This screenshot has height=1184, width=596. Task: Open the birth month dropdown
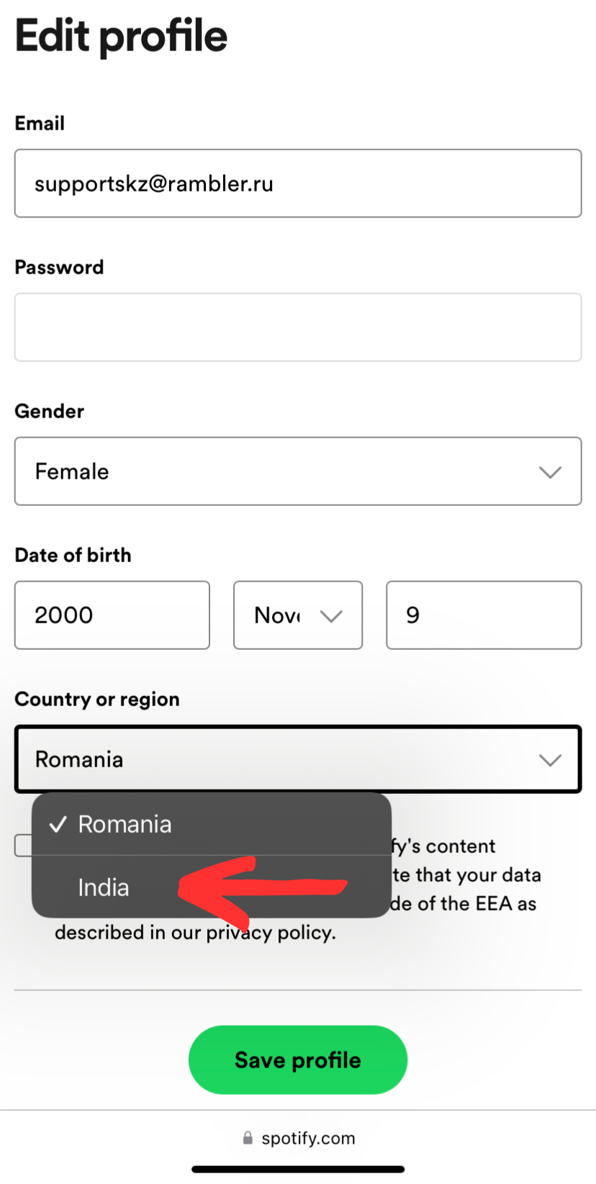297,615
